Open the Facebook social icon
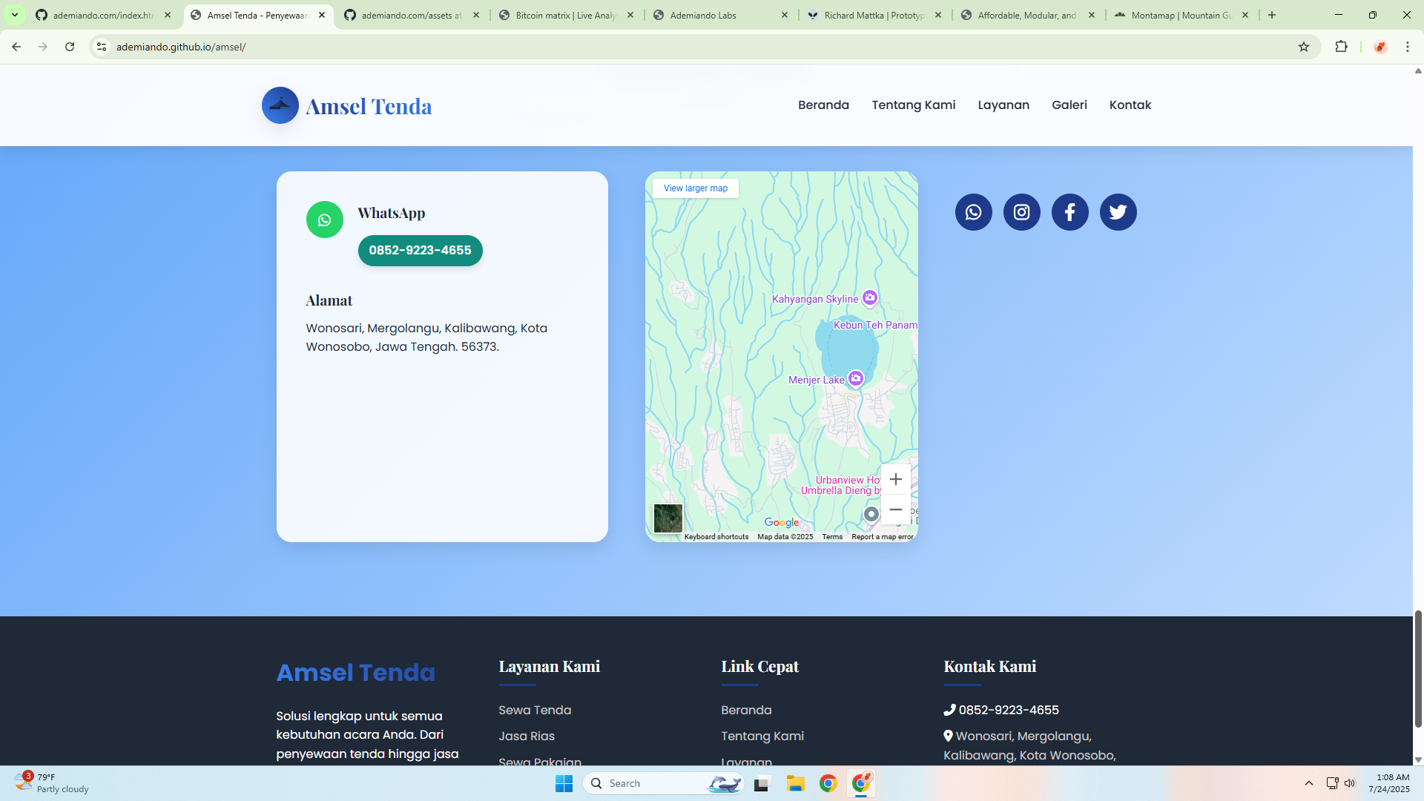1424x801 pixels. pos(1069,212)
